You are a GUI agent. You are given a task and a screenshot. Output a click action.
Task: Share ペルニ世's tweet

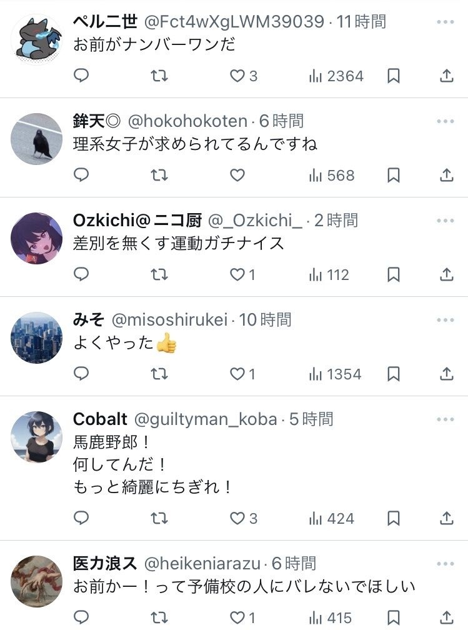click(446, 76)
